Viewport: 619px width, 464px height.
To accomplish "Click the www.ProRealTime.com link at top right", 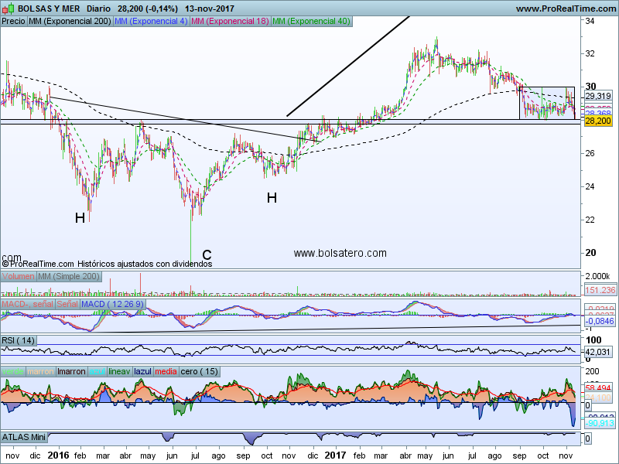I will 565,8.
